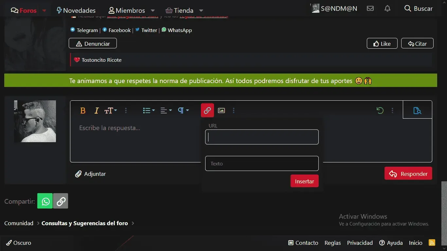Preview the reply
The image size is (447, 251).
(x=417, y=110)
